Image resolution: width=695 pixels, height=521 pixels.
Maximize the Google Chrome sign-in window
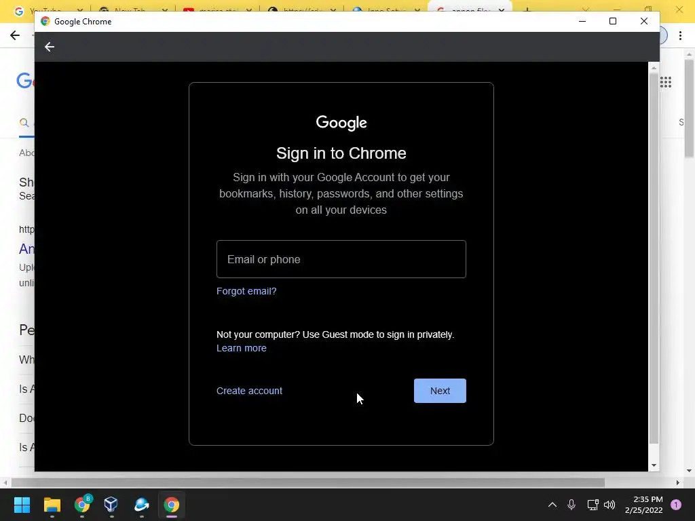tap(613, 21)
